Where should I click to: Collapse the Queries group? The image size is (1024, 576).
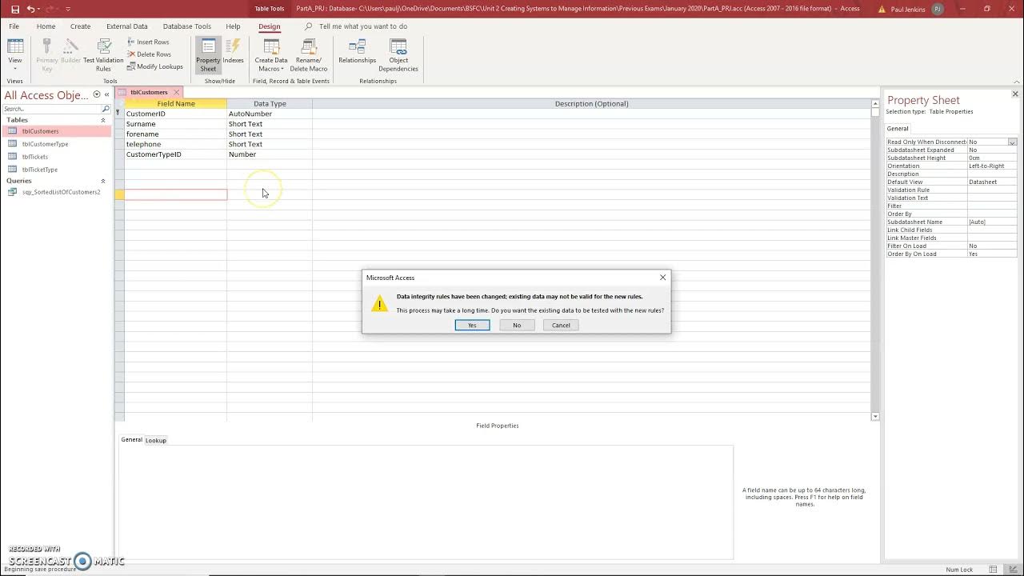(x=102, y=181)
